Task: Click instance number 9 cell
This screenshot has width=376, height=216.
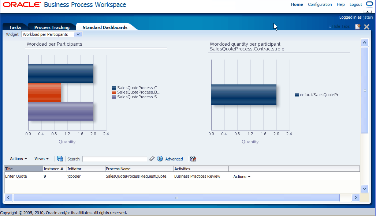Action: (x=45, y=176)
